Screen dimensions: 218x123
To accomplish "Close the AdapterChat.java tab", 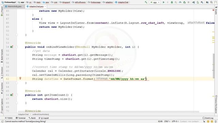I will [45, 6].
